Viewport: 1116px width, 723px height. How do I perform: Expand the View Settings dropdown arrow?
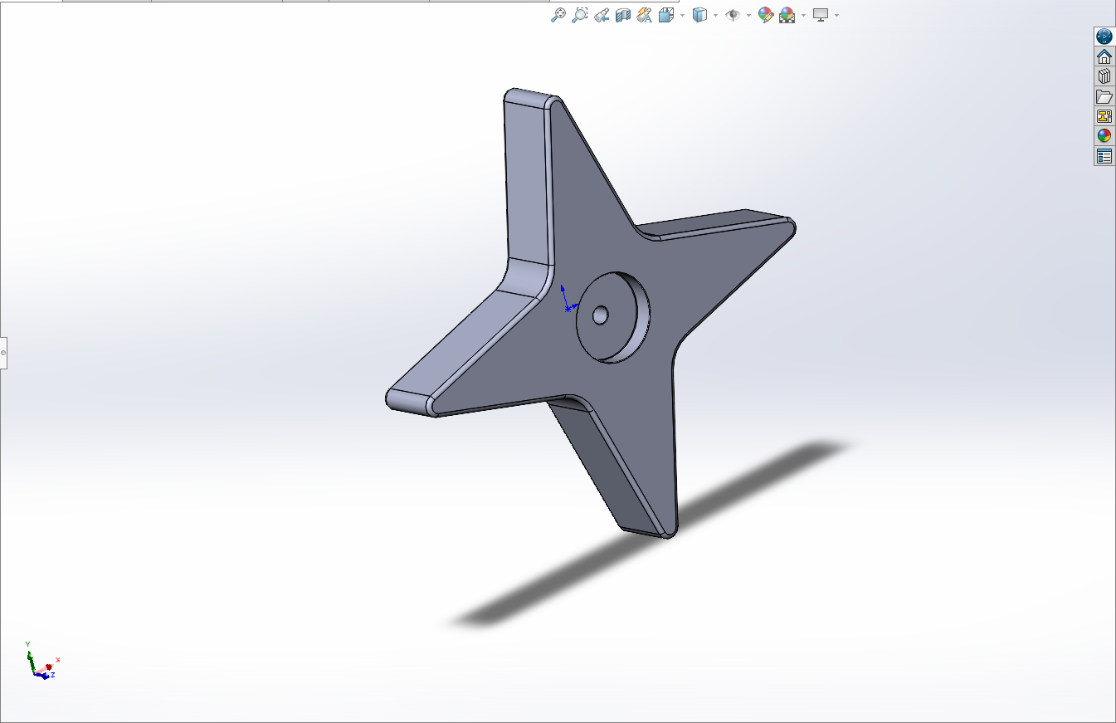tap(836, 15)
